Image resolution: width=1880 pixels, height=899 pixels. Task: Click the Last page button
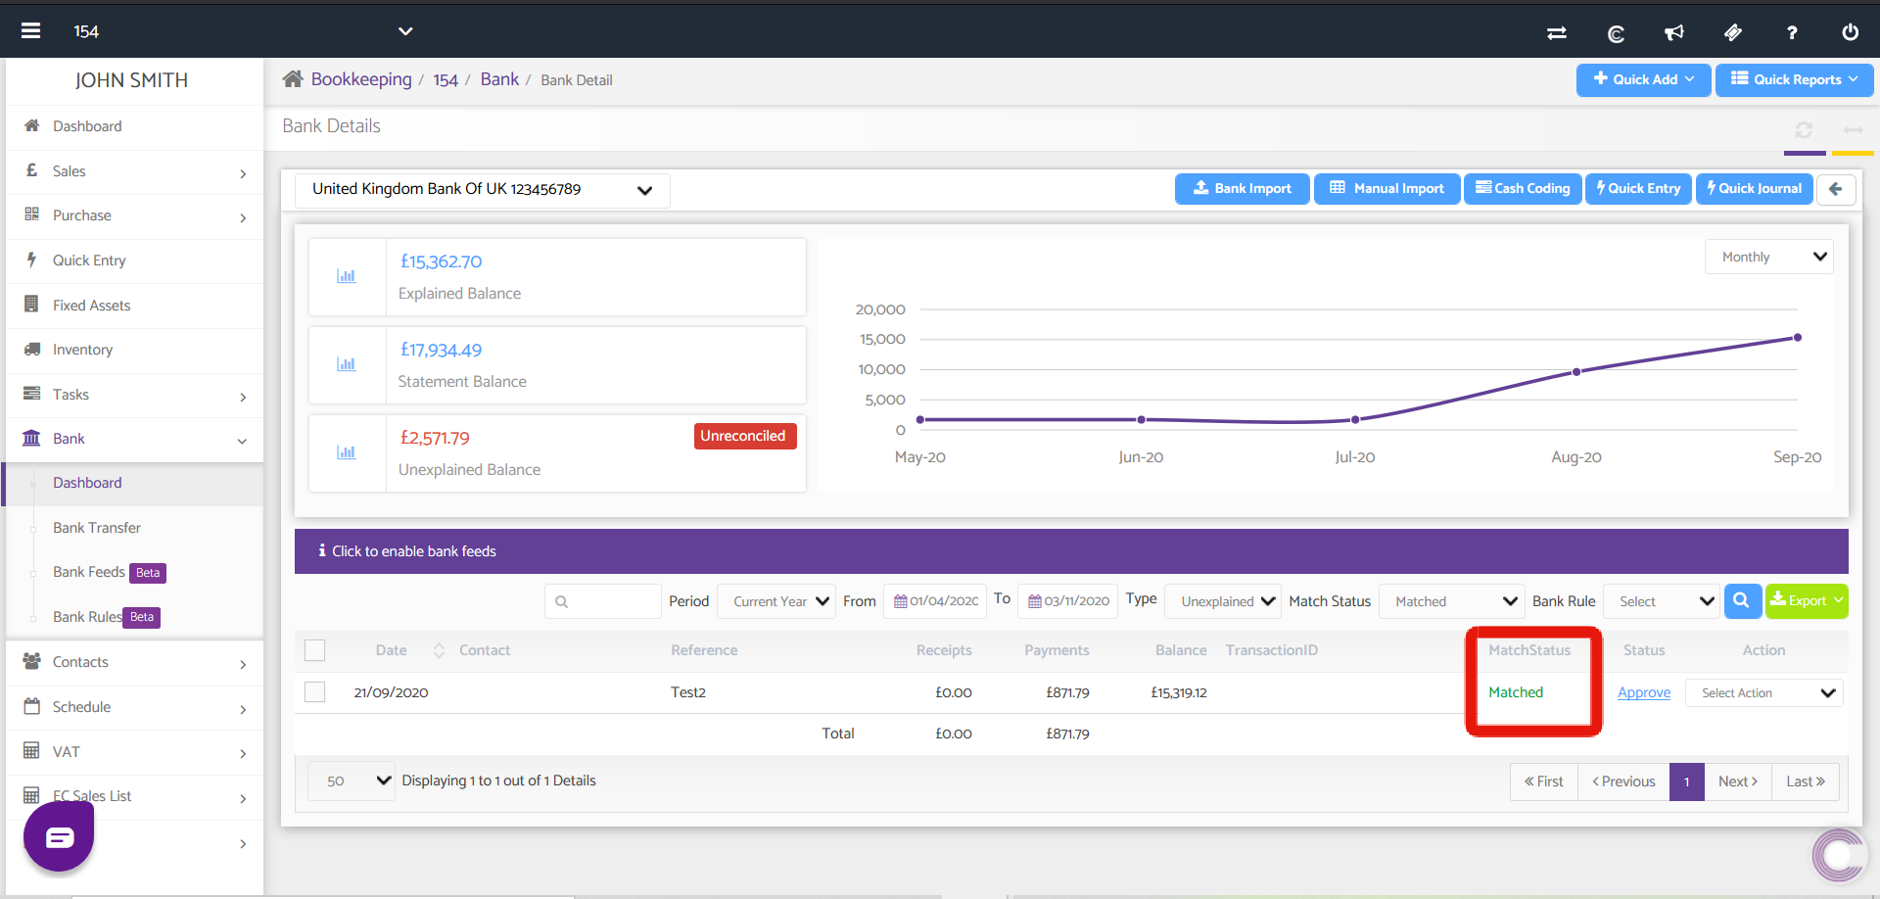[x=1805, y=781]
